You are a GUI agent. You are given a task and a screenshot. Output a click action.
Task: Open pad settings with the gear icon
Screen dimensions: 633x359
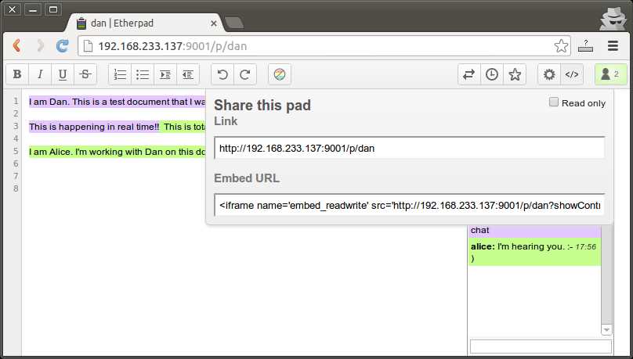pos(549,74)
